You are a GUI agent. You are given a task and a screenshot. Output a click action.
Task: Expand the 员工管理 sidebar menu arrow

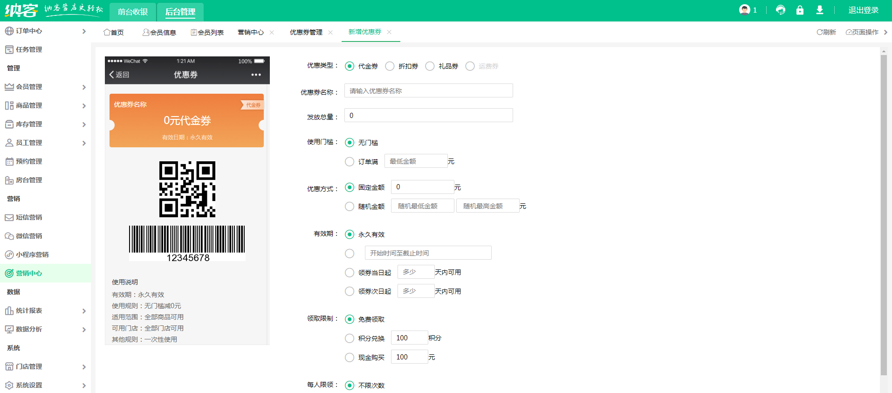click(x=84, y=143)
